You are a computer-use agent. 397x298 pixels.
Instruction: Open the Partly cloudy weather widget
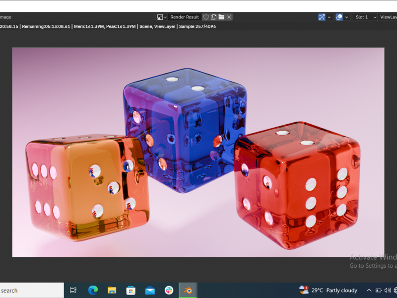[x=329, y=290]
